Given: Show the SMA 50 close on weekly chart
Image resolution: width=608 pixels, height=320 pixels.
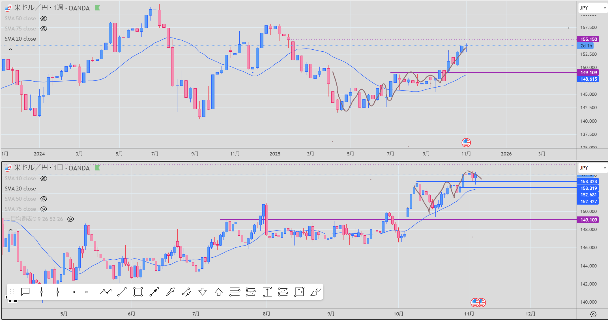Looking at the screenshot, I should (x=44, y=19).
